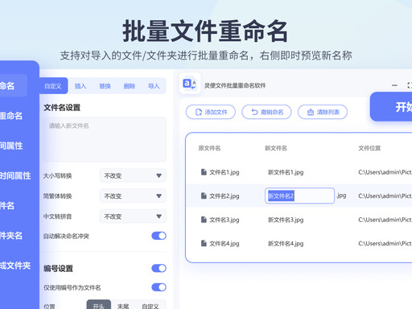Toggle 自动解决命名冲突 switch
The image size is (412, 309).
click(159, 236)
